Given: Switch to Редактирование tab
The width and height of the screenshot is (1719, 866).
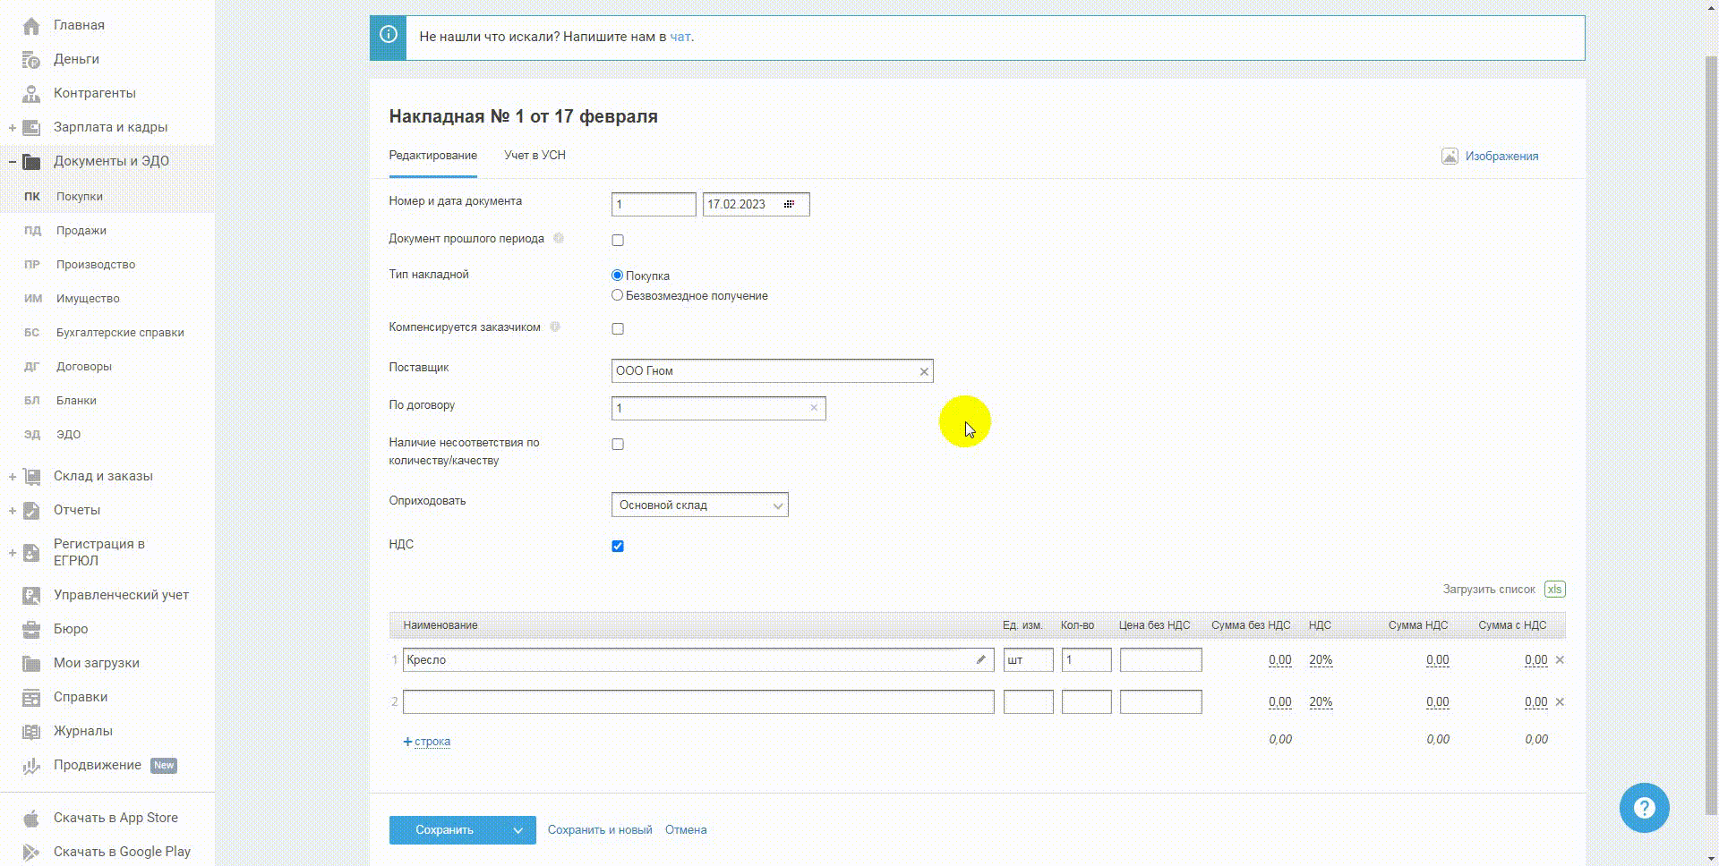Looking at the screenshot, I should point(432,156).
